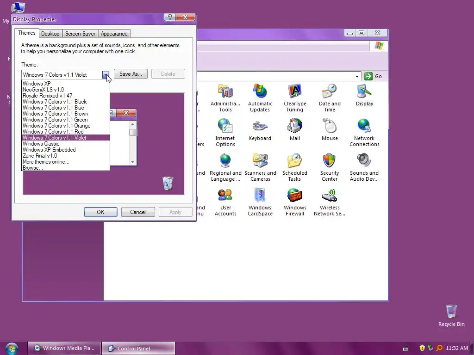The image size is (474, 355).
Task: Click the magnifier icon in system tray
Action: click(x=439, y=348)
